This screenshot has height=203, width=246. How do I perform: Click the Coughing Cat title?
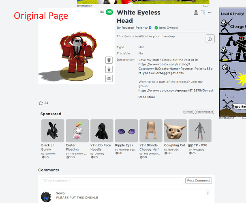pos(175,145)
